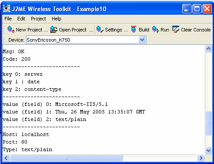The image size is (214, 164).
Task: Click the Run icon with green arrow
Action: click(x=156, y=29)
